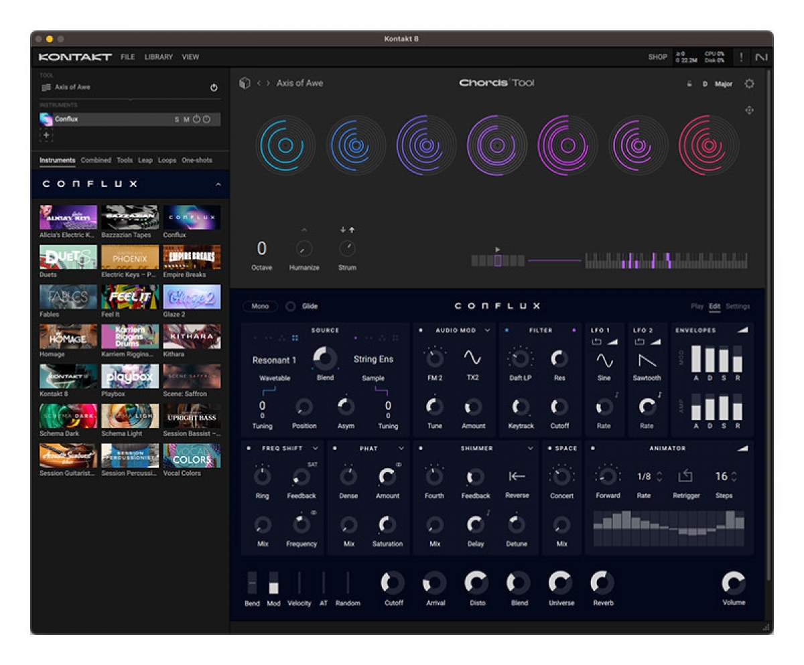Toggle the Freq Shift module on/off dot
The width and height of the screenshot is (804, 665).
249,448
